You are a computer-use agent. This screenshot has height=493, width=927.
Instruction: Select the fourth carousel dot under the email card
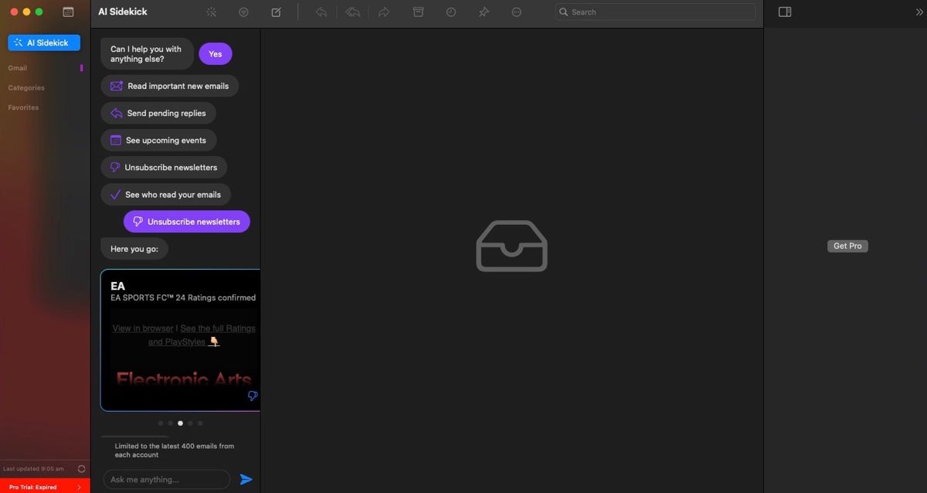pos(189,423)
